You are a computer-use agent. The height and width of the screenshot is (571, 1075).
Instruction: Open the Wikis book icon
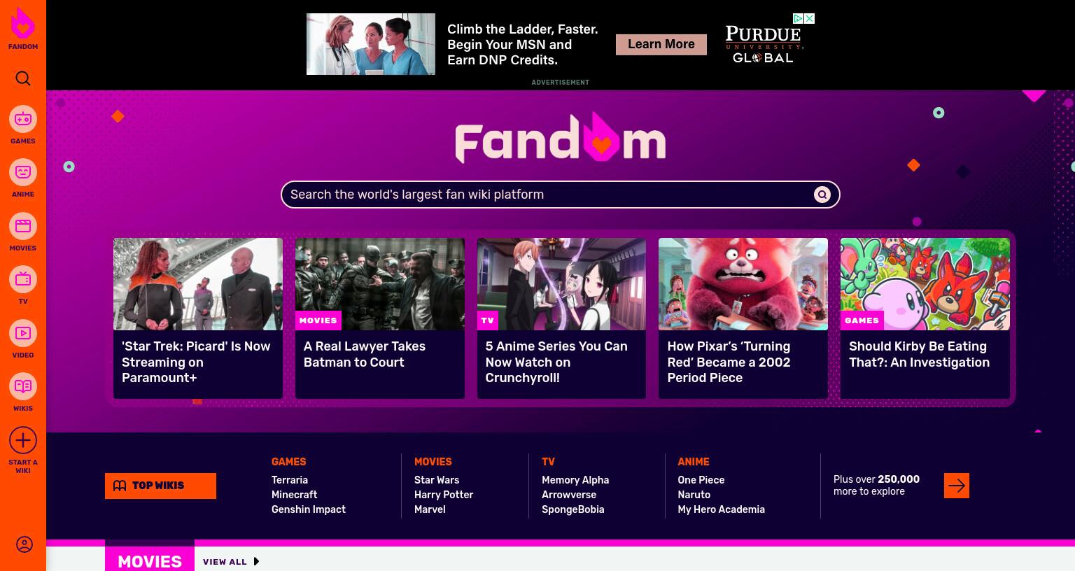tap(23, 386)
